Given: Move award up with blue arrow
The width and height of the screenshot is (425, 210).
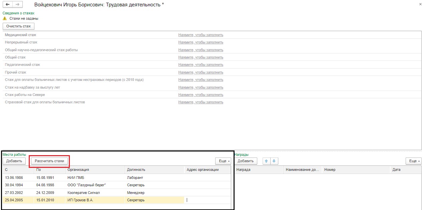Looking at the screenshot, I should tap(266, 161).
